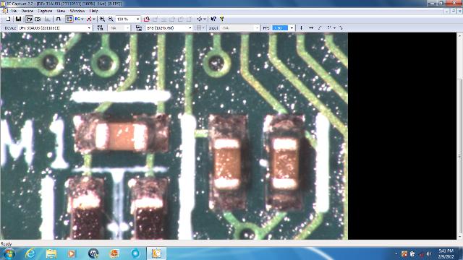The height and width of the screenshot is (260, 463).
Task: Click the trigger signal icon
Action: (x=58, y=19)
